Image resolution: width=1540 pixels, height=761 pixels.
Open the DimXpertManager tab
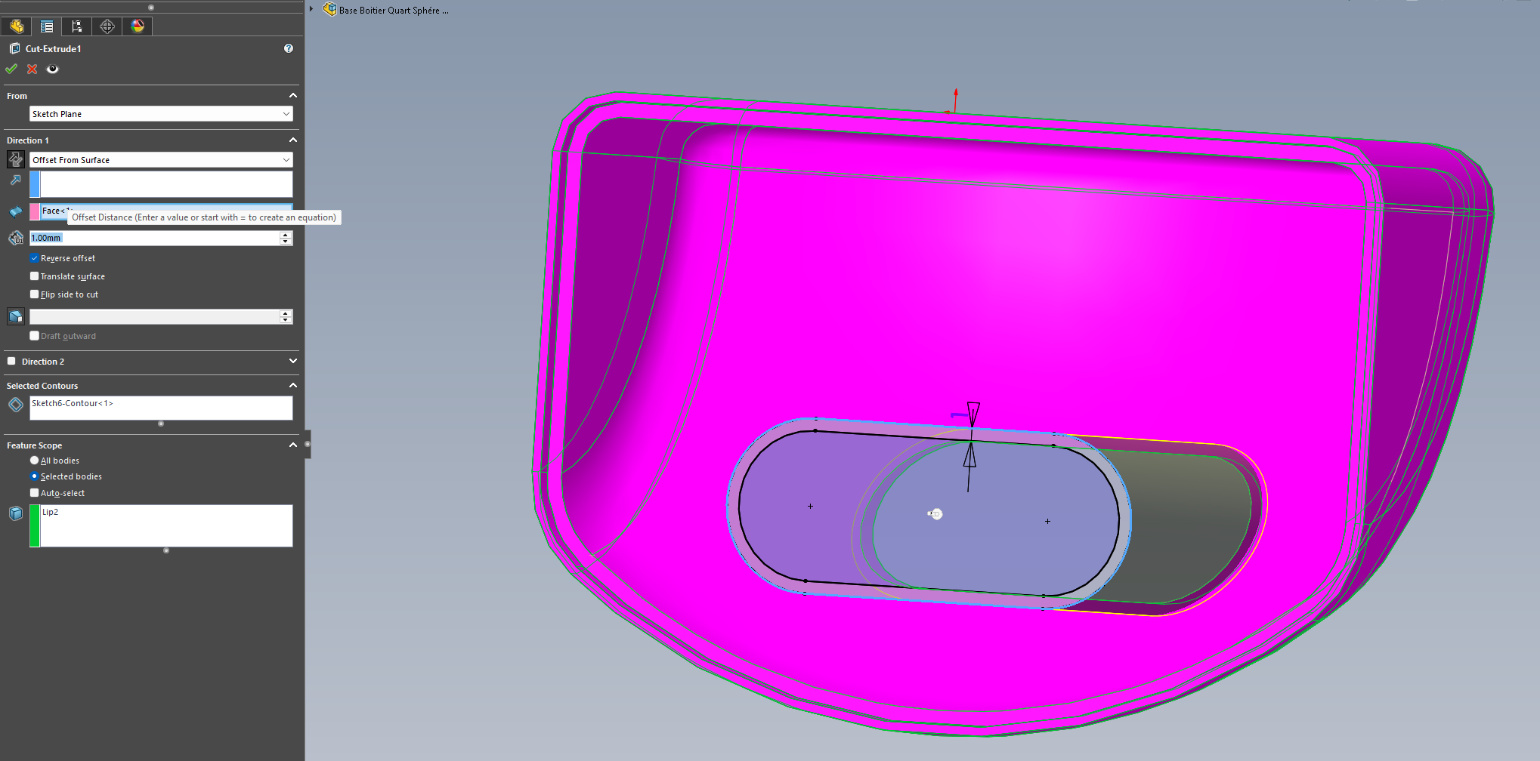click(x=107, y=26)
